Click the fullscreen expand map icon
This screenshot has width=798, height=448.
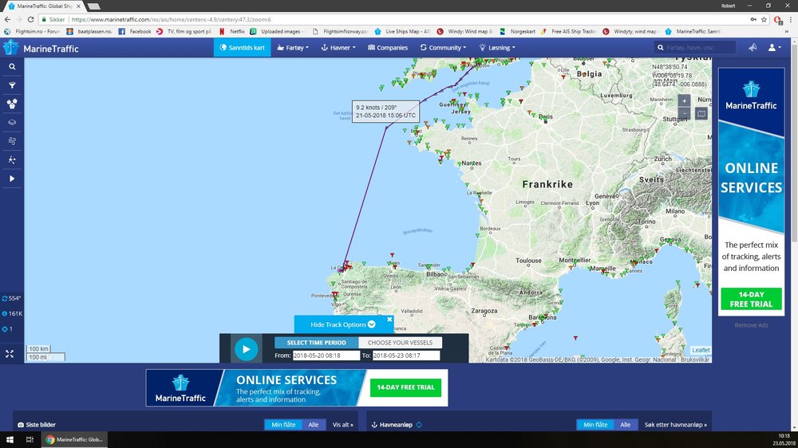[10, 354]
